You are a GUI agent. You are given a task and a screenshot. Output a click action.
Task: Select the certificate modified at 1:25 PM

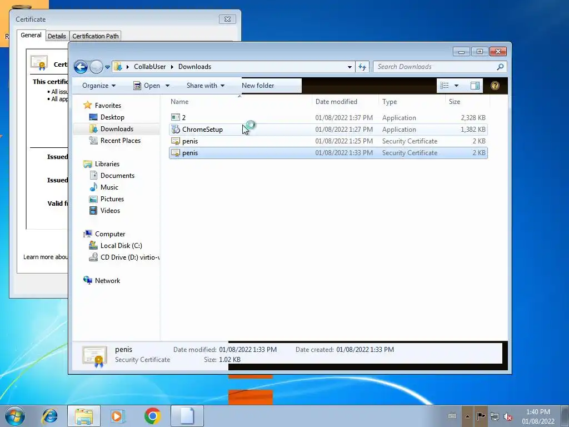click(x=328, y=141)
